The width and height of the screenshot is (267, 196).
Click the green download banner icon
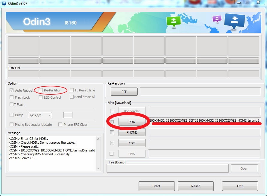(x=173, y=22)
